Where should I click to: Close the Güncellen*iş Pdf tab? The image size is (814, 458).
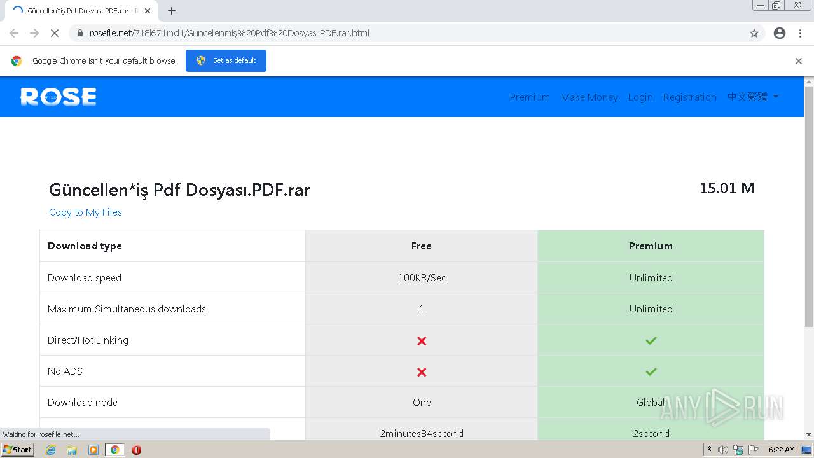pos(148,11)
